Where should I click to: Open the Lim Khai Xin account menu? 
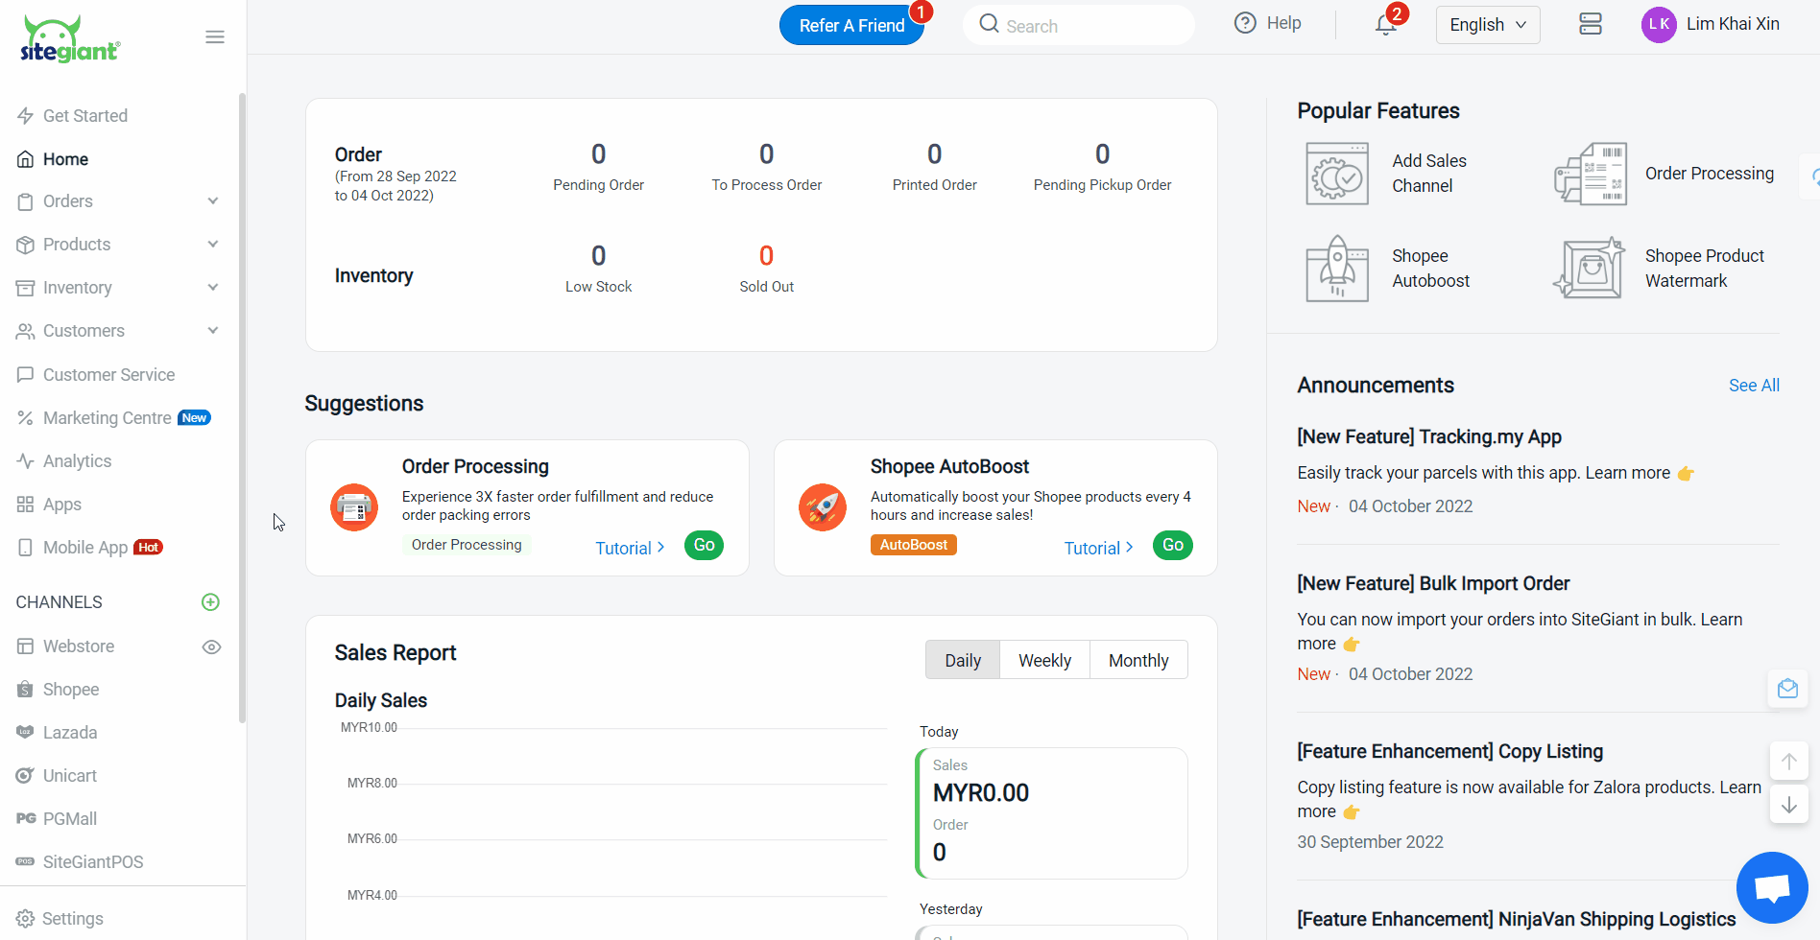coord(1732,24)
